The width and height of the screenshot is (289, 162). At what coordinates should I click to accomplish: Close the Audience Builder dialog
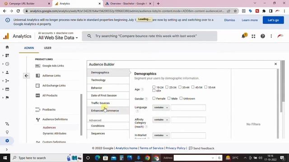click(275, 64)
